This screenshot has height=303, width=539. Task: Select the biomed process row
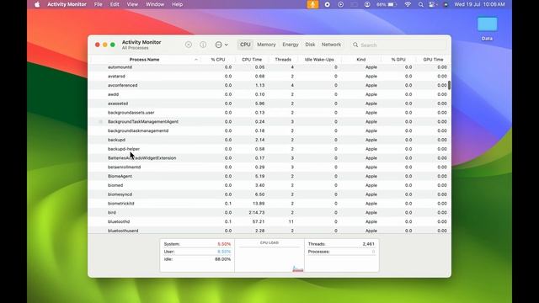[x=269, y=185]
